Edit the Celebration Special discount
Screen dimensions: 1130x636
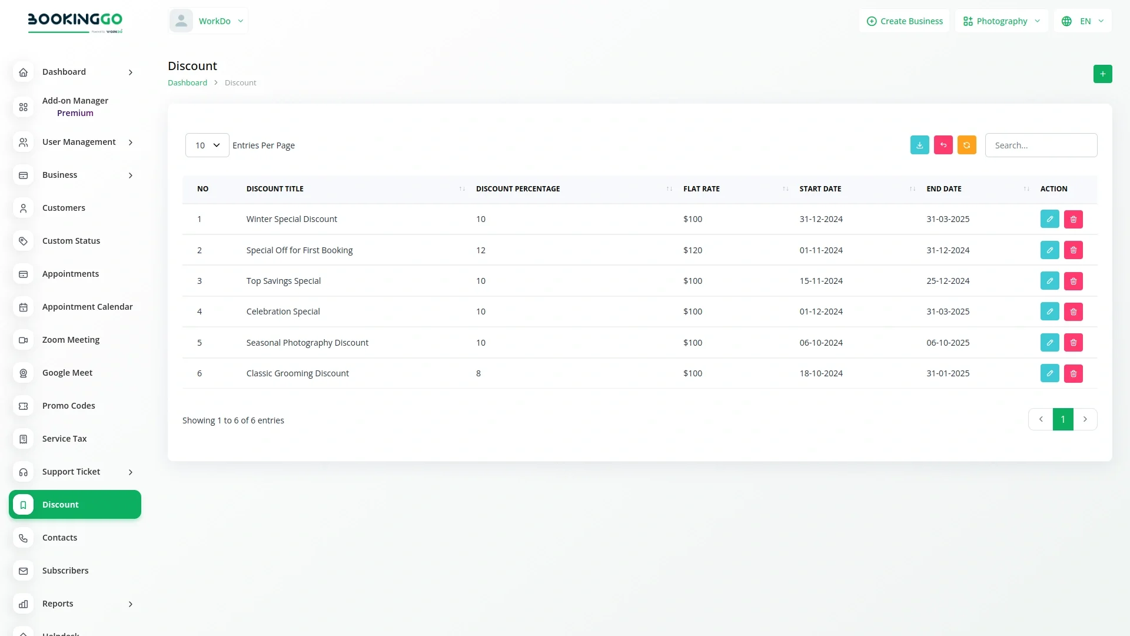(1049, 312)
